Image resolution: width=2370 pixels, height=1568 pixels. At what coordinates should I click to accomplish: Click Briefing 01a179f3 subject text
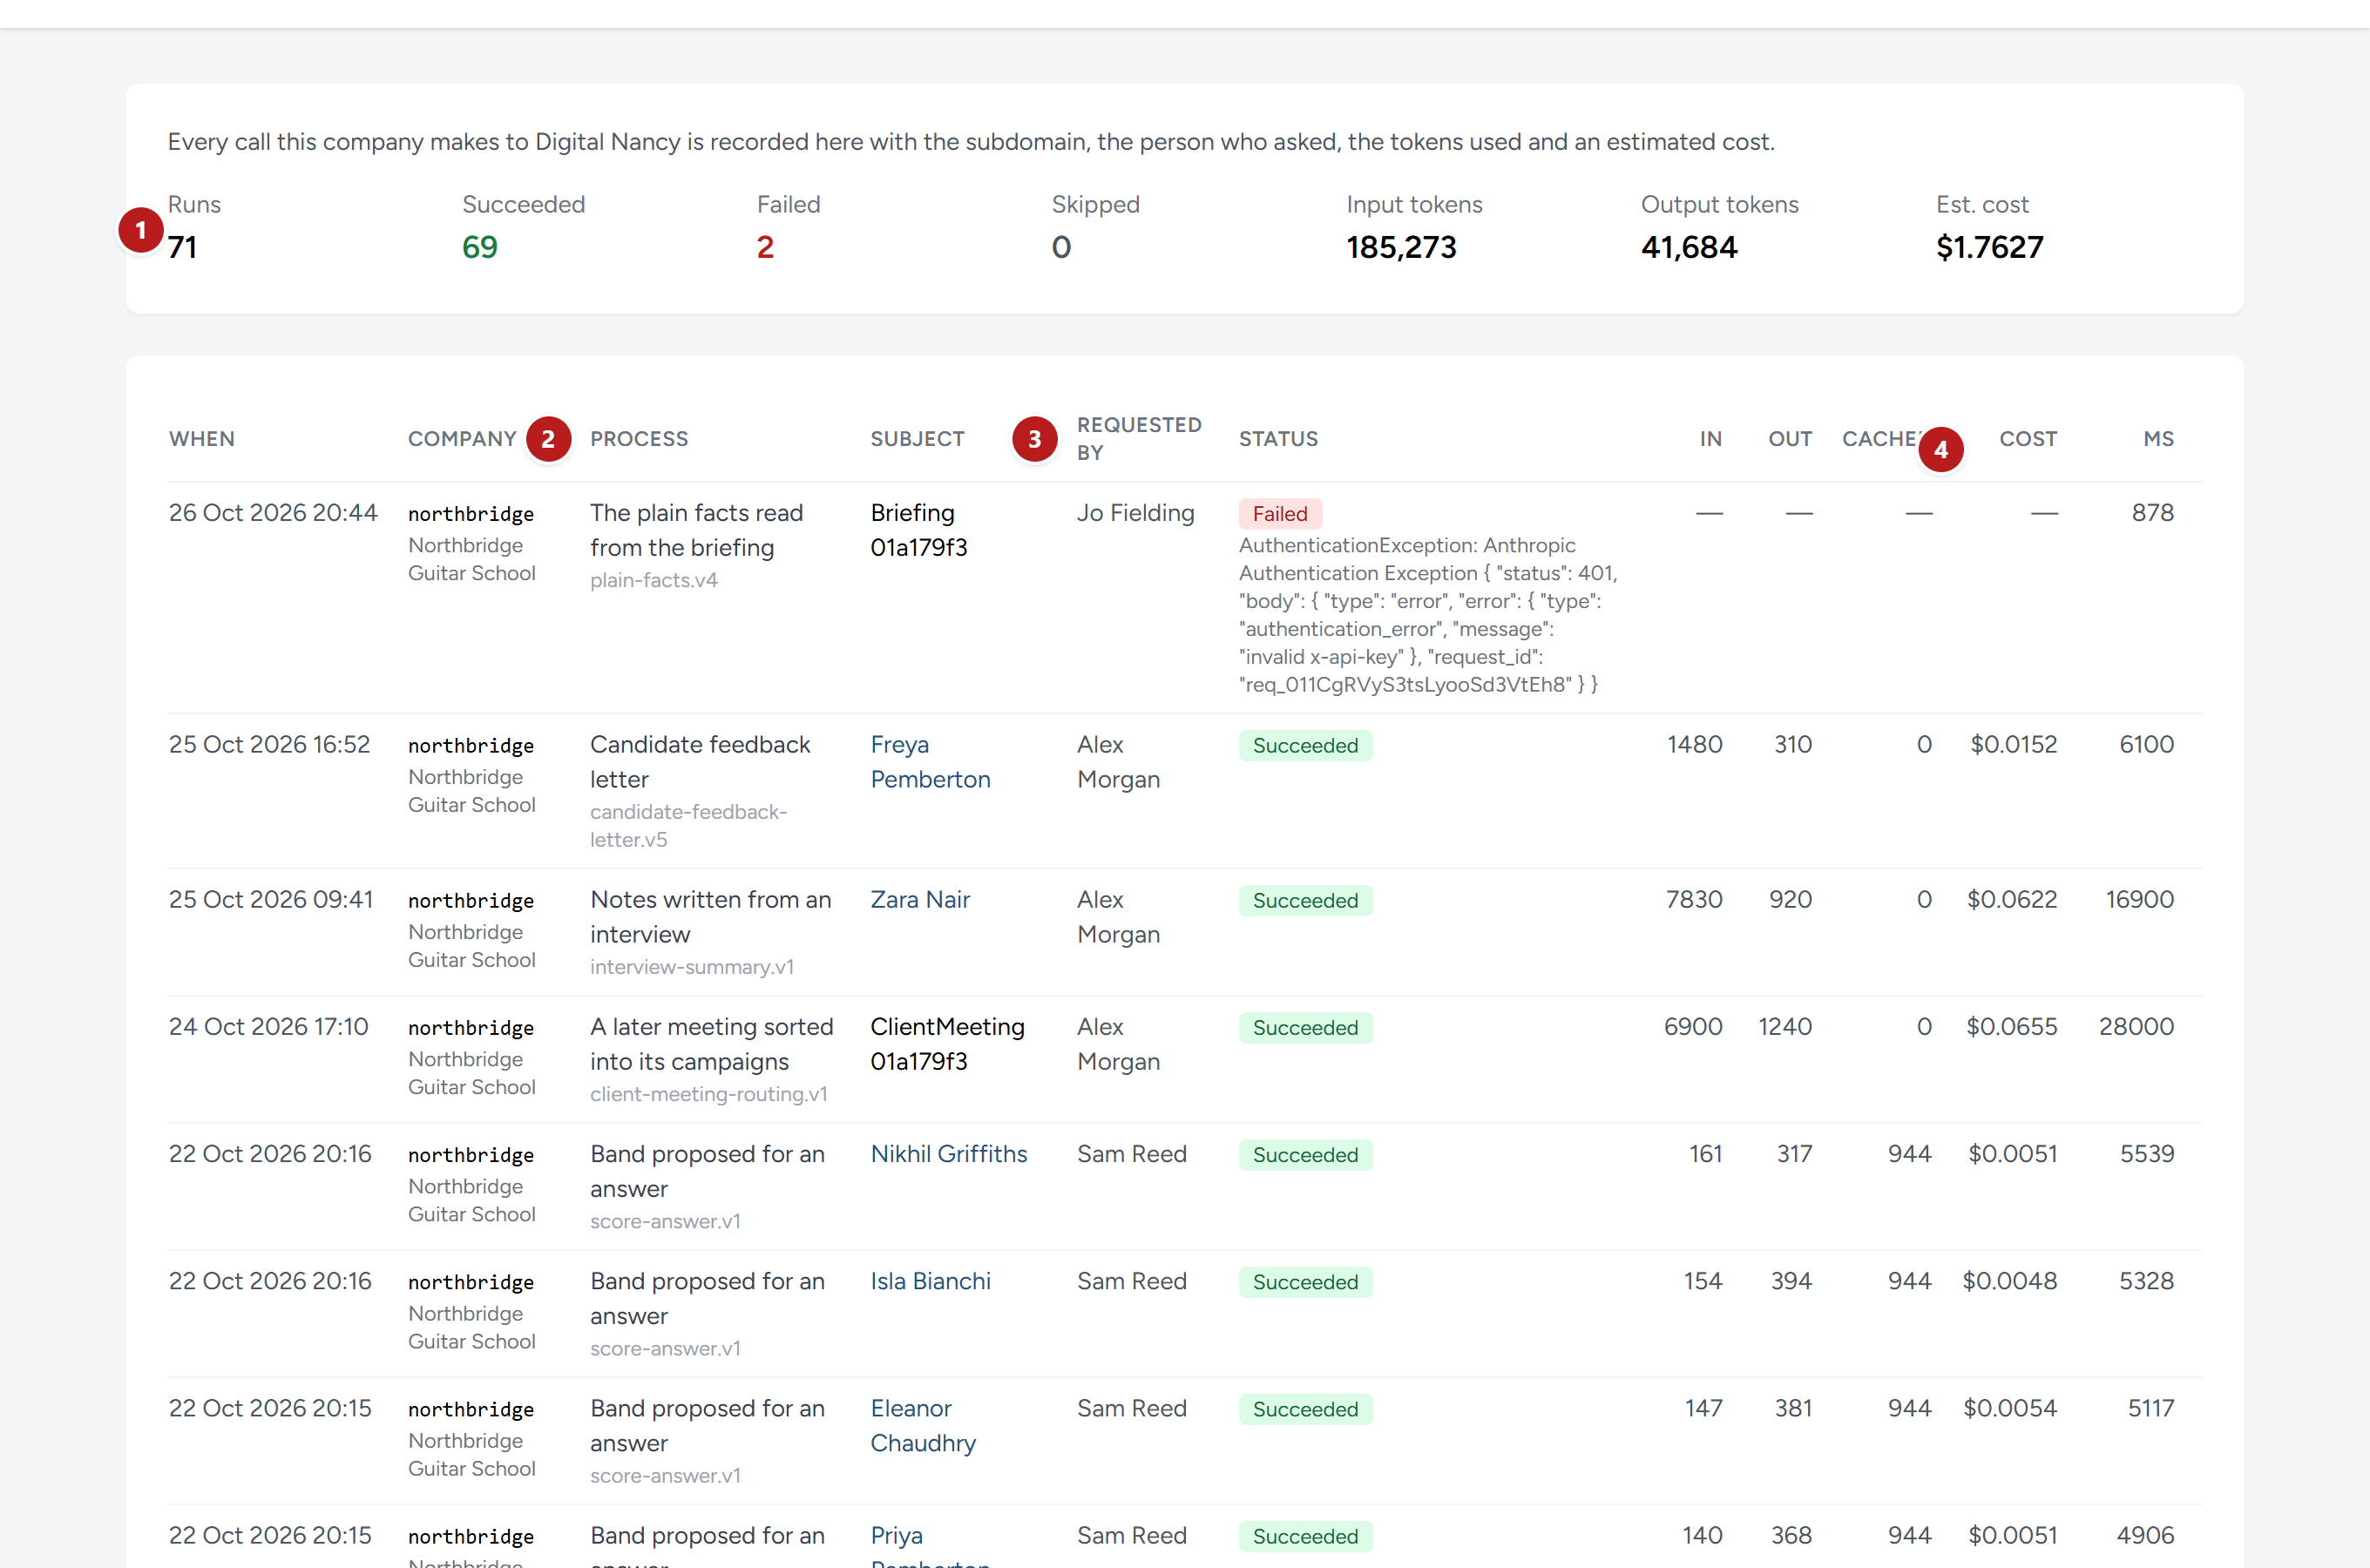[919, 530]
